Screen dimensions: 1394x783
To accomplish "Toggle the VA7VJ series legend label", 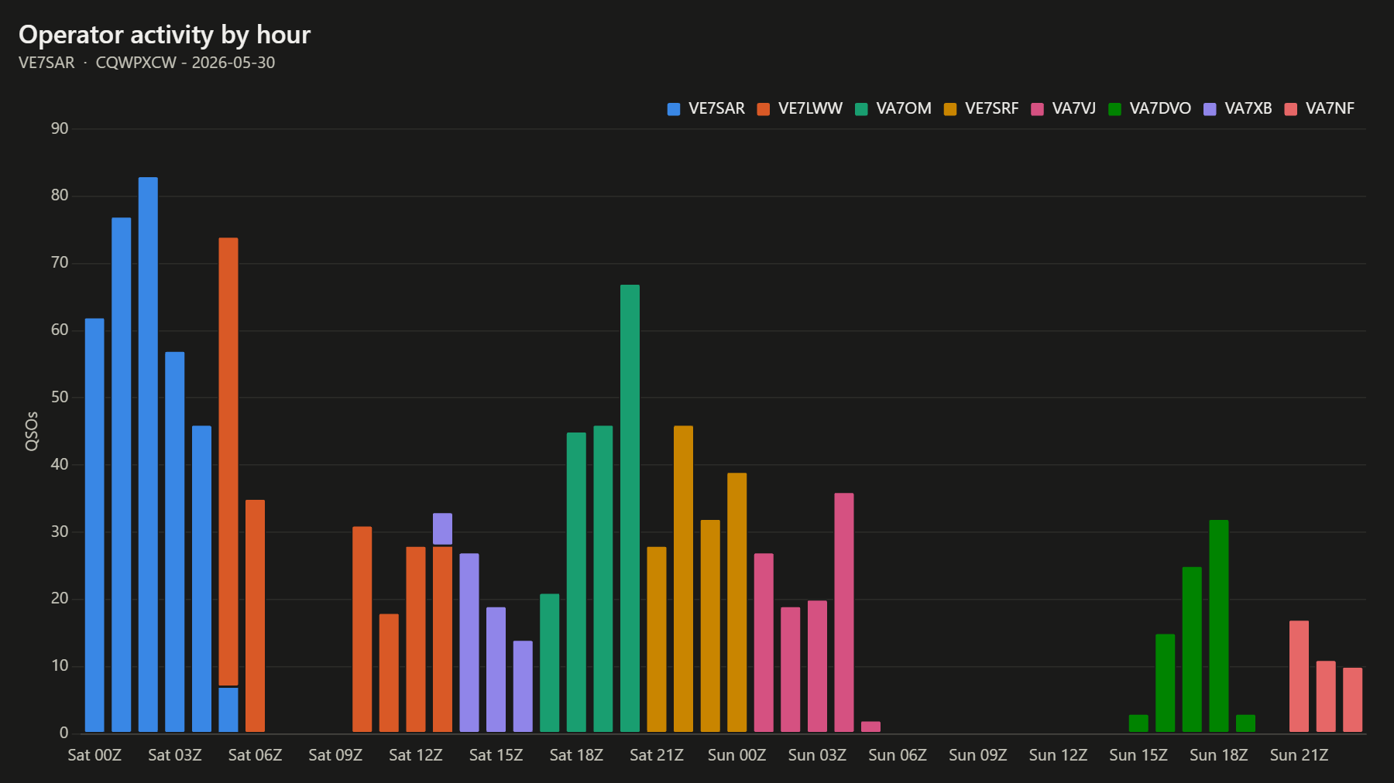I will pyautogui.click(x=1073, y=108).
